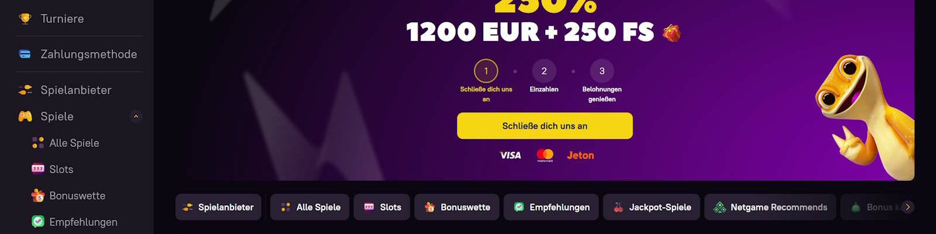Select the Slots category chip

pos(382,207)
